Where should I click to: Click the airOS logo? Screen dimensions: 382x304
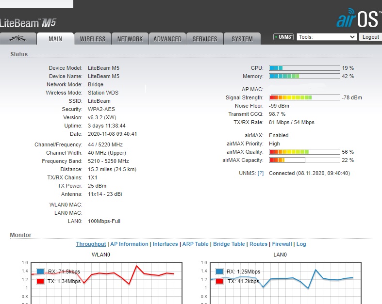[359, 18]
